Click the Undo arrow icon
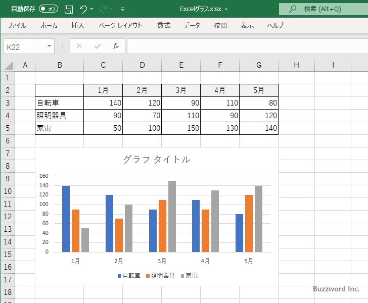368x303 pixels. [83, 9]
